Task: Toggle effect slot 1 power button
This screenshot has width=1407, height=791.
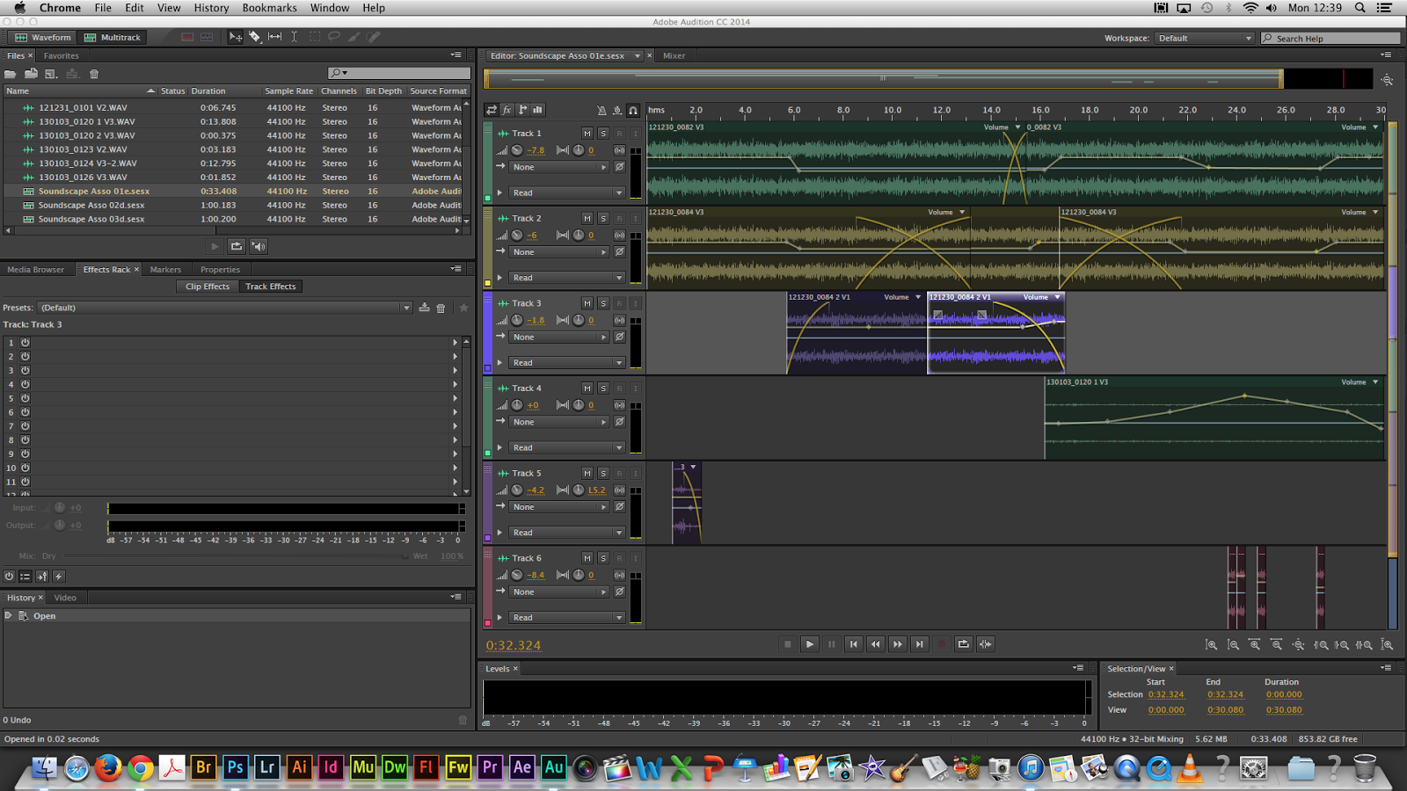Action: click(26, 343)
